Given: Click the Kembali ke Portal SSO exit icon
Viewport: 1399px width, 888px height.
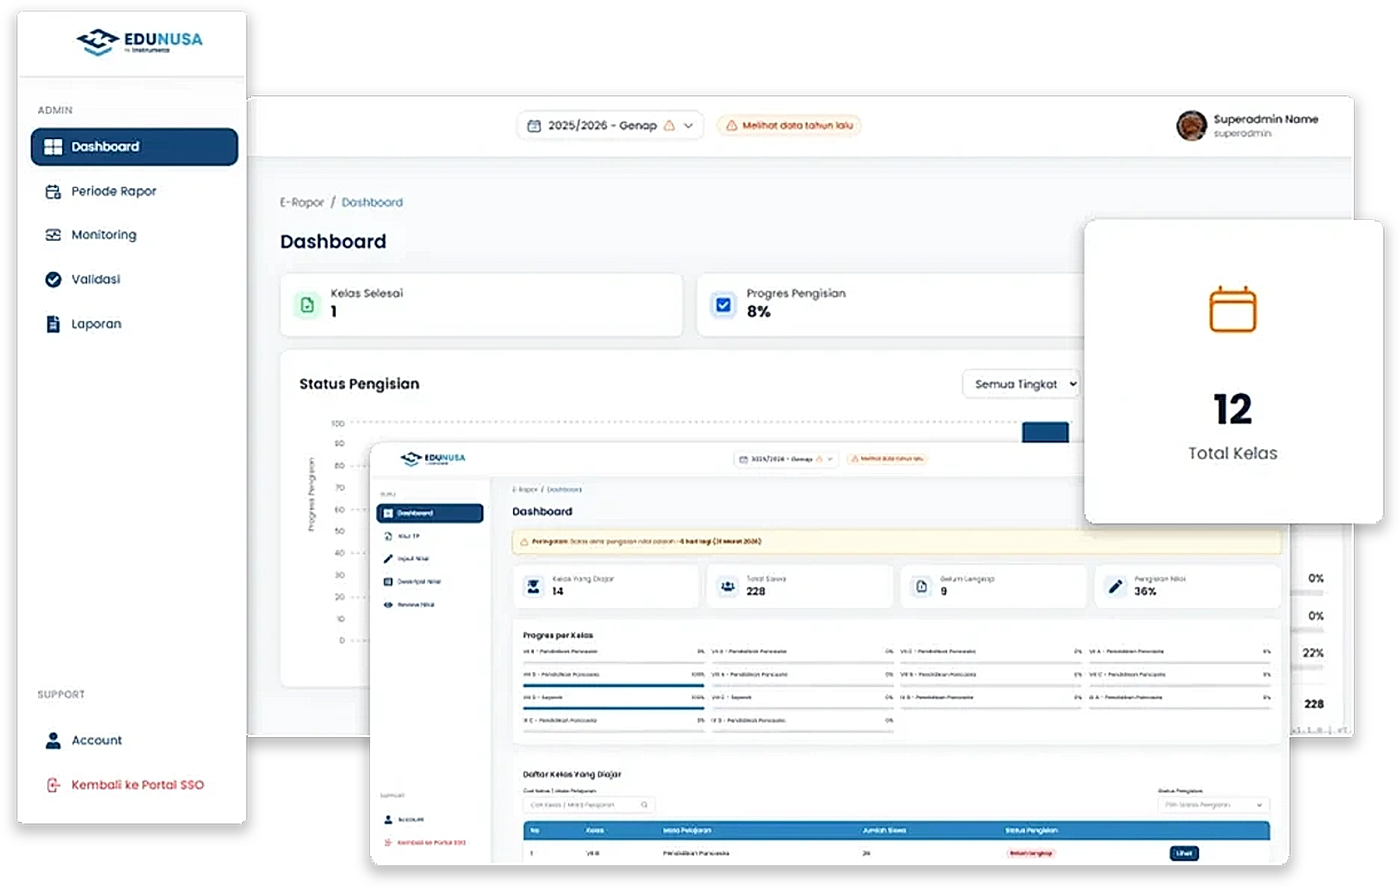Looking at the screenshot, I should [53, 785].
